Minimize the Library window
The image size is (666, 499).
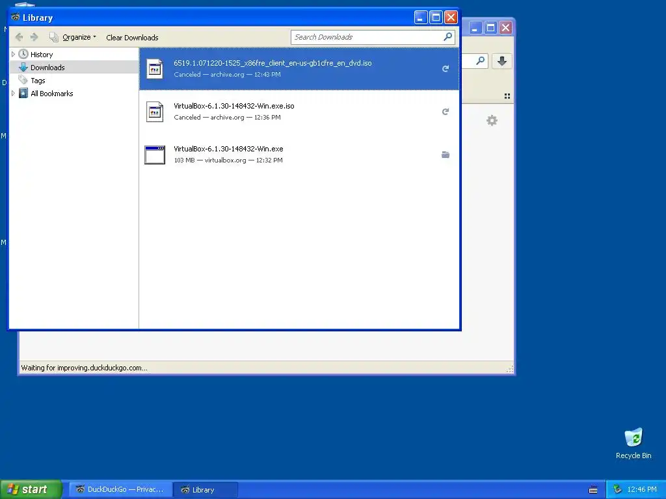421,18
